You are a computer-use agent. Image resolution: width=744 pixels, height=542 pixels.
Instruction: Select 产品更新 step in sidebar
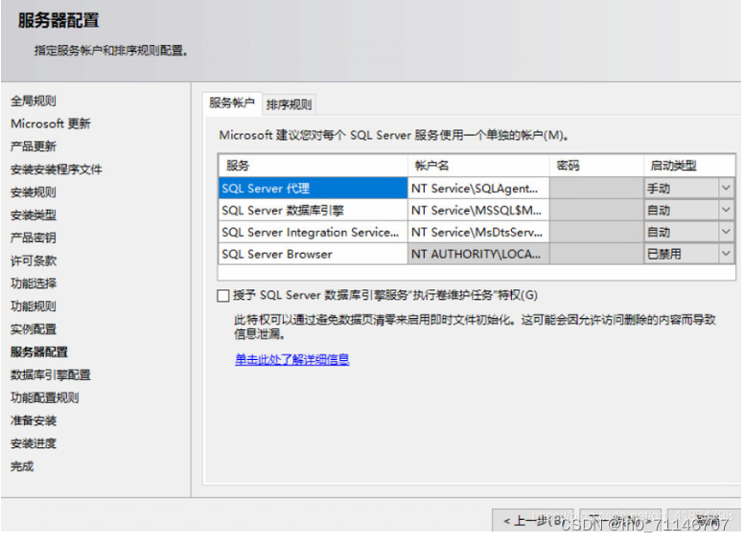(x=34, y=147)
